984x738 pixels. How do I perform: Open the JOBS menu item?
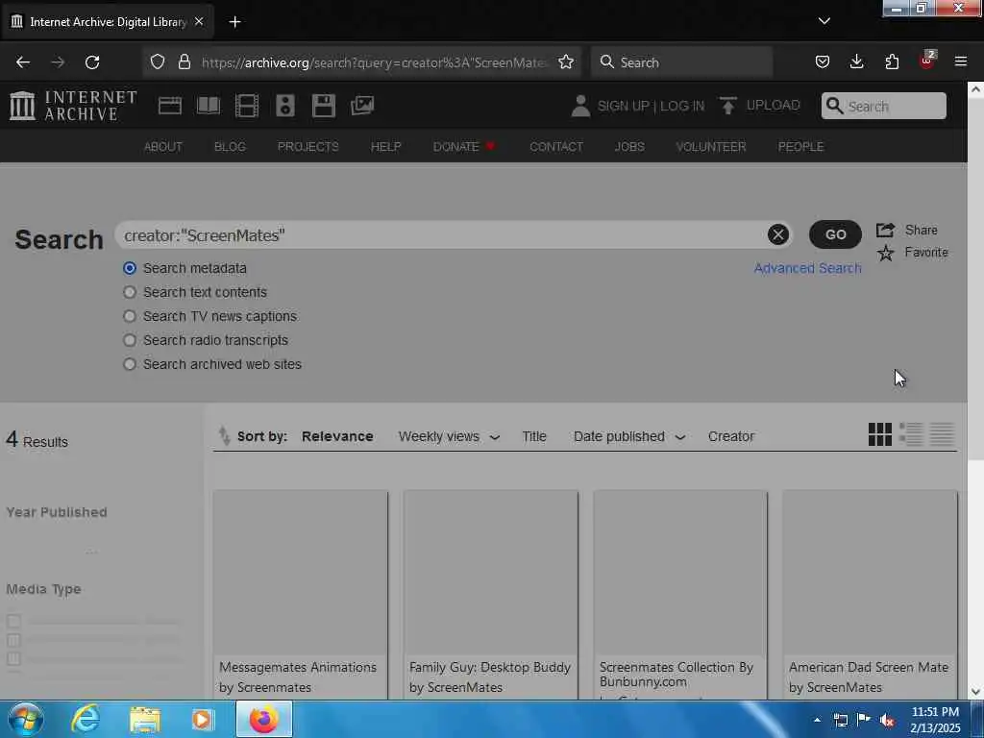point(629,147)
